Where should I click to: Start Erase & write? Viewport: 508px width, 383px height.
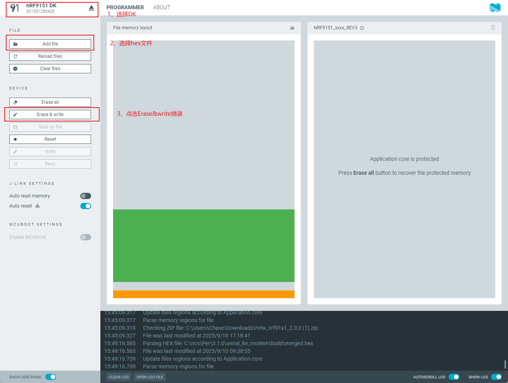[50, 115]
